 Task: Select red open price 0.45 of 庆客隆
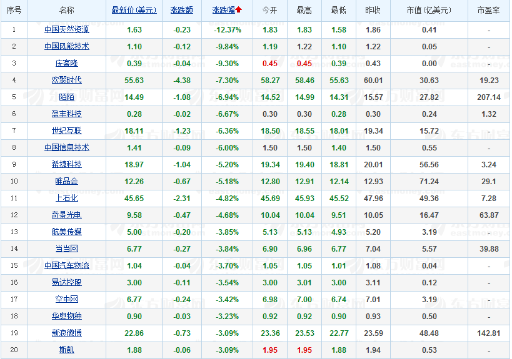(270, 64)
